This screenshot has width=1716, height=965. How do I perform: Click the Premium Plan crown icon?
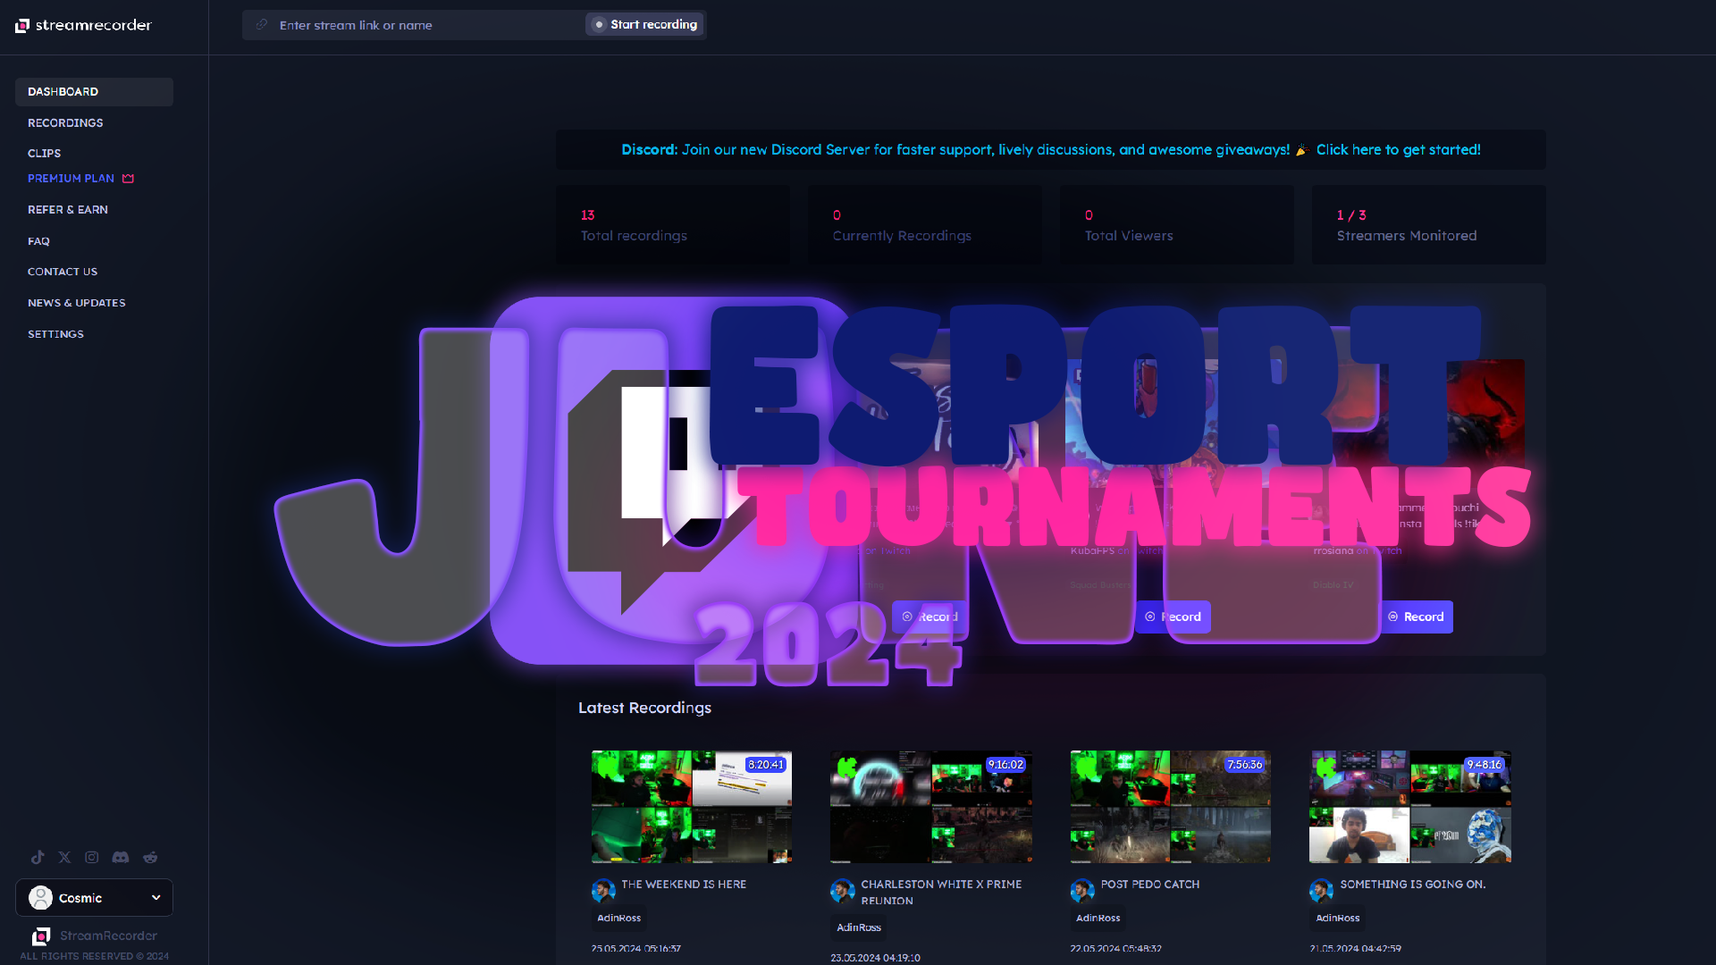128,179
